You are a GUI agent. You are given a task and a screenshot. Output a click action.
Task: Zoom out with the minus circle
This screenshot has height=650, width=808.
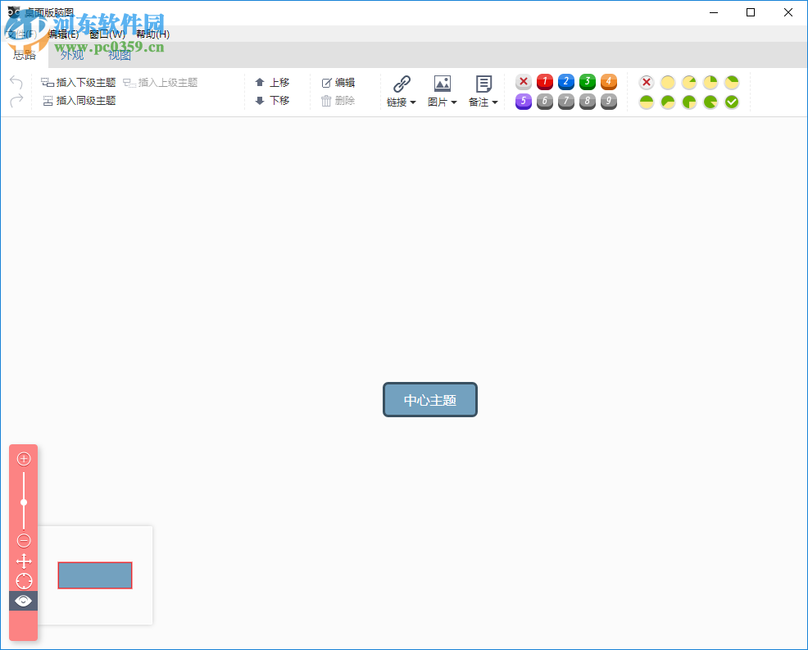tap(24, 541)
